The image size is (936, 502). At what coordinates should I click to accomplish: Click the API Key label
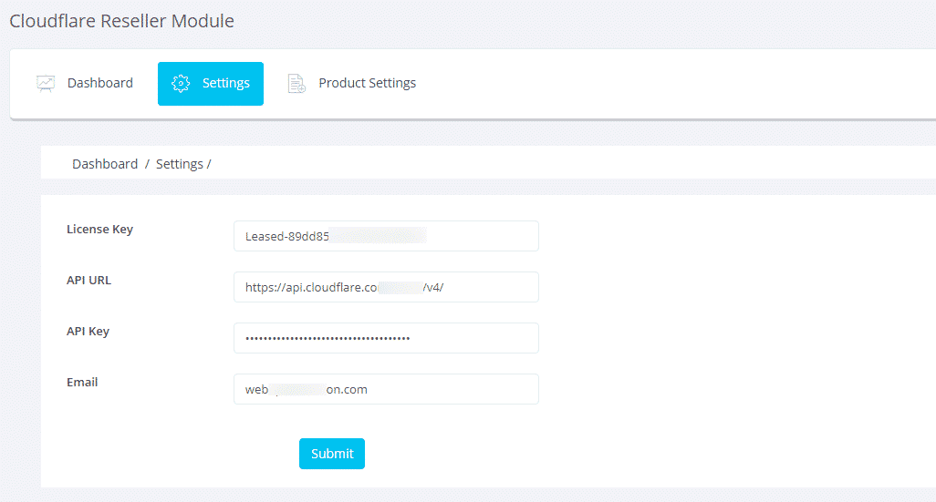(x=88, y=332)
